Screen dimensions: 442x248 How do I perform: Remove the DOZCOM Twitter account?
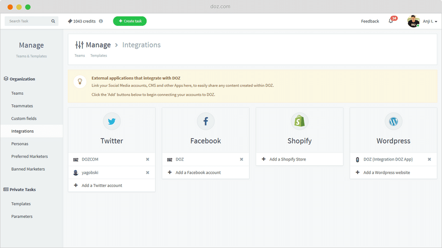pos(148,159)
